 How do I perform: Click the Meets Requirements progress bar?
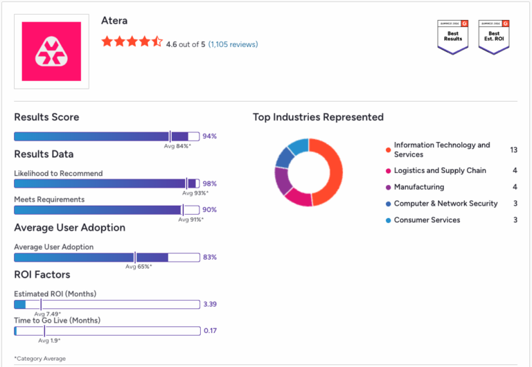pos(107,210)
